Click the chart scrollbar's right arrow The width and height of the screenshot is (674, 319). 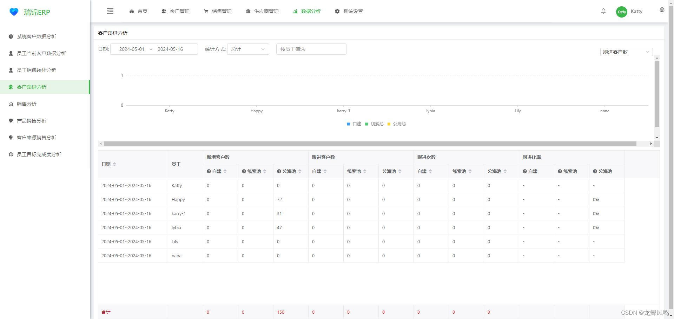pyautogui.click(x=651, y=144)
